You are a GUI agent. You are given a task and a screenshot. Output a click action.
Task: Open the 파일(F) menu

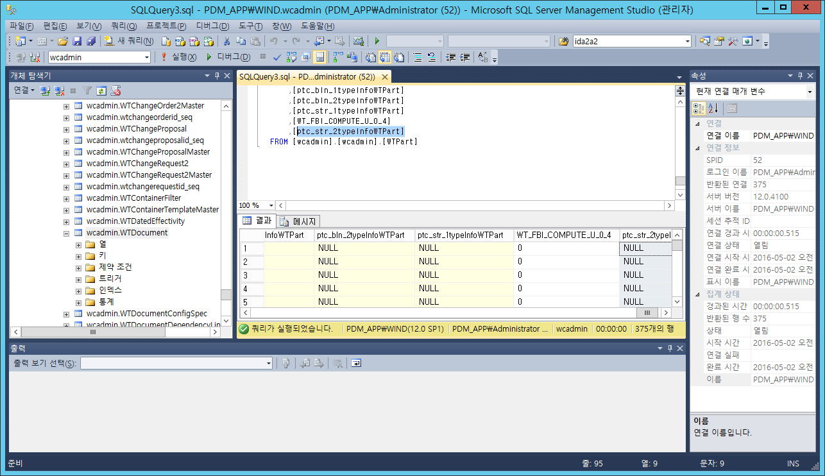[22, 26]
